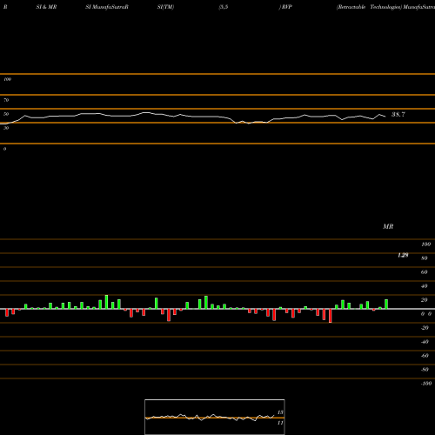Click the 'SI MunafaSutraR' header text
This screenshot has width=435, height=435.
(x=107, y=7)
